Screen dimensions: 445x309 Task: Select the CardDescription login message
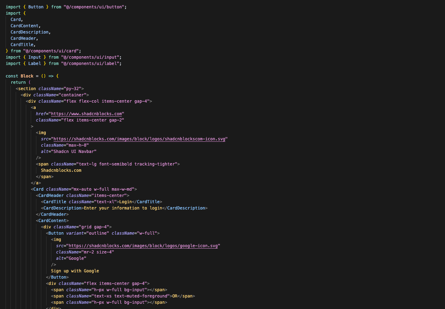[x=123, y=208]
